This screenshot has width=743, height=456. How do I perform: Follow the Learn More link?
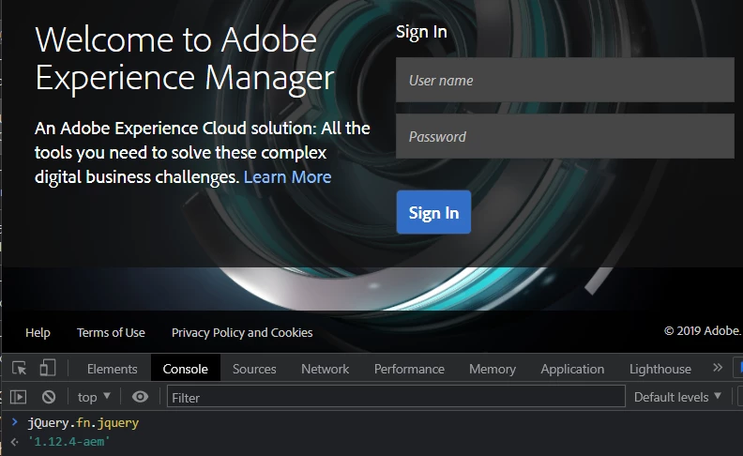[x=287, y=176]
